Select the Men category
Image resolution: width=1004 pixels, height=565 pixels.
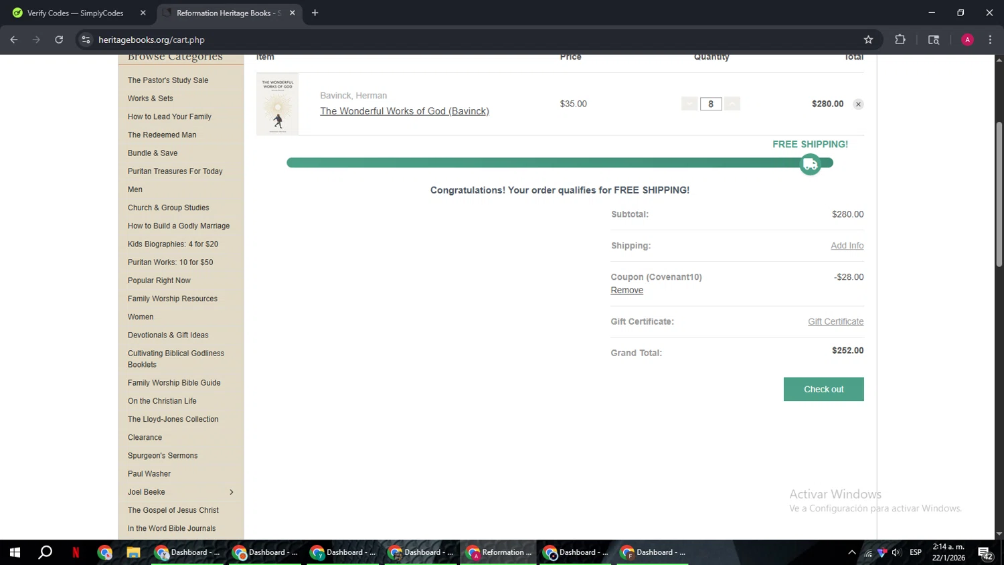(x=135, y=189)
